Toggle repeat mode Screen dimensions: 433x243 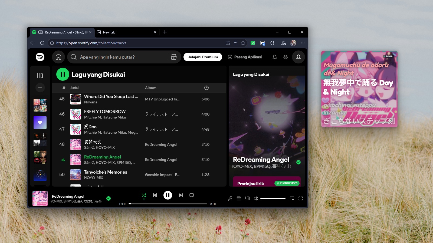(x=192, y=195)
